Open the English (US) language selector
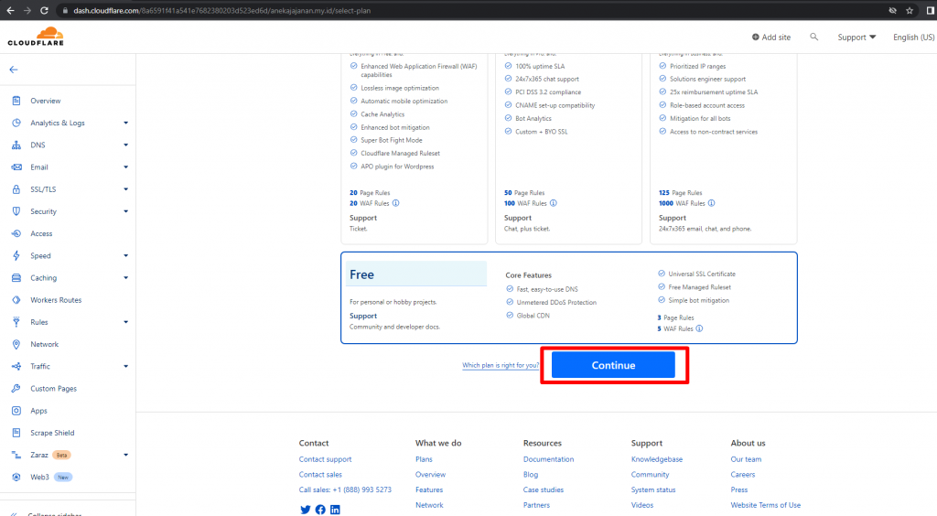Screen dimensions: 937x516 tap(913, 38)
